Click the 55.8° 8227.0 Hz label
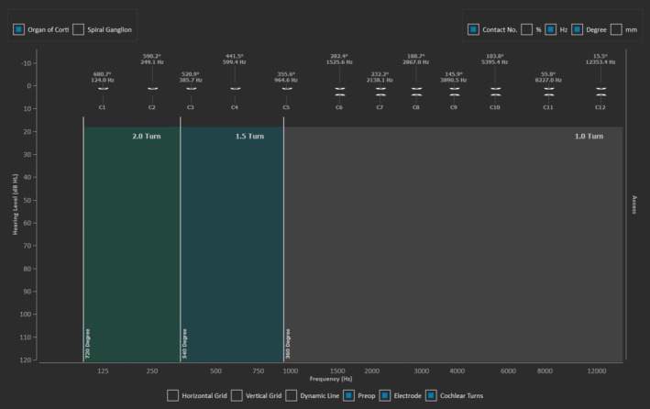The width and height of the screenshot is (650, 409). [548, 77]
